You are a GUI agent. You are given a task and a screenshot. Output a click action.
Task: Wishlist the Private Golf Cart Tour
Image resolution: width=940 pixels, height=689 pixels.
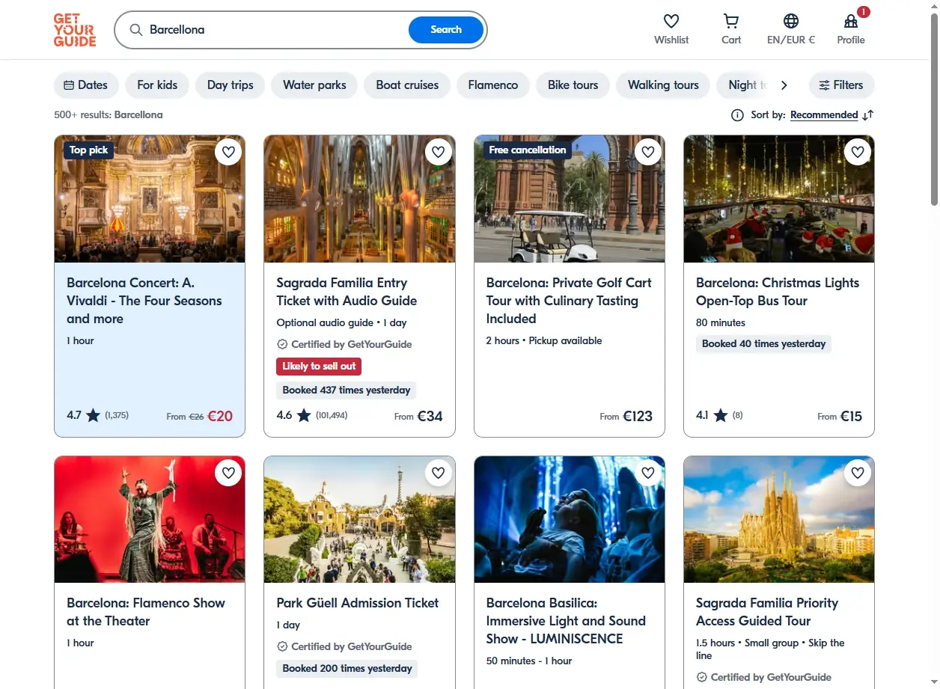click(x=648, y=152)
